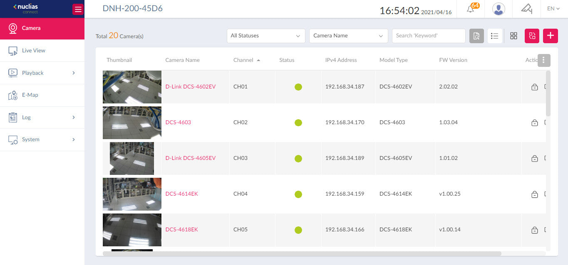This screenshot has width=568, height=265.
Task: Open the Camera Name search-field dropdown
Action: coord(348,36)
